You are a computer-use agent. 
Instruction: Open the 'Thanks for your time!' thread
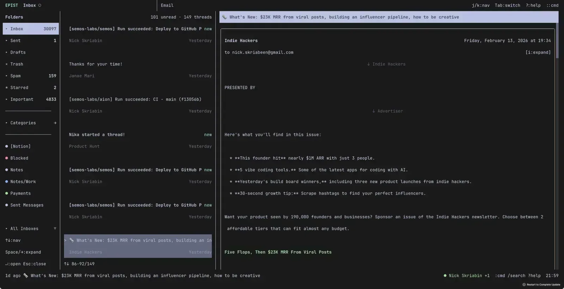click(x=96, y=64)
